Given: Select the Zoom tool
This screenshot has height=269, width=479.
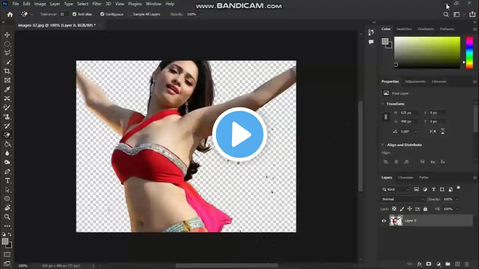Looking at the screenshot, I should click(x=7, y=217).
